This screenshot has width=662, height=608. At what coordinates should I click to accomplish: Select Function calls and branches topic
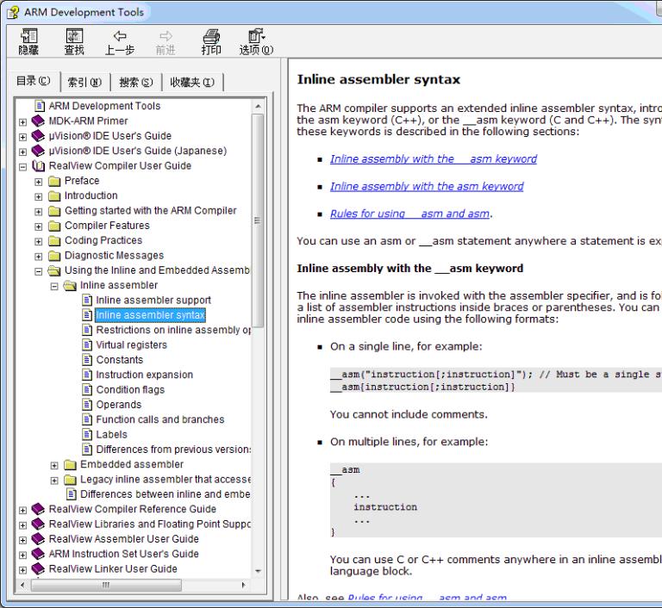point(160,419)
